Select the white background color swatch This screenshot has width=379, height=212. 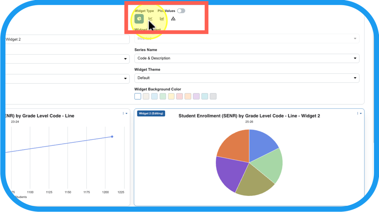point(138,96)
